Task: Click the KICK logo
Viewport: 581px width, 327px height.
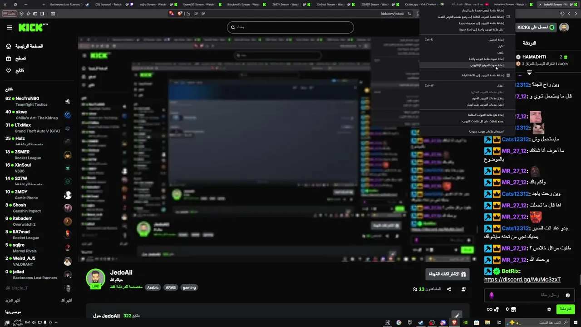Action: click(x=33, y=28)
